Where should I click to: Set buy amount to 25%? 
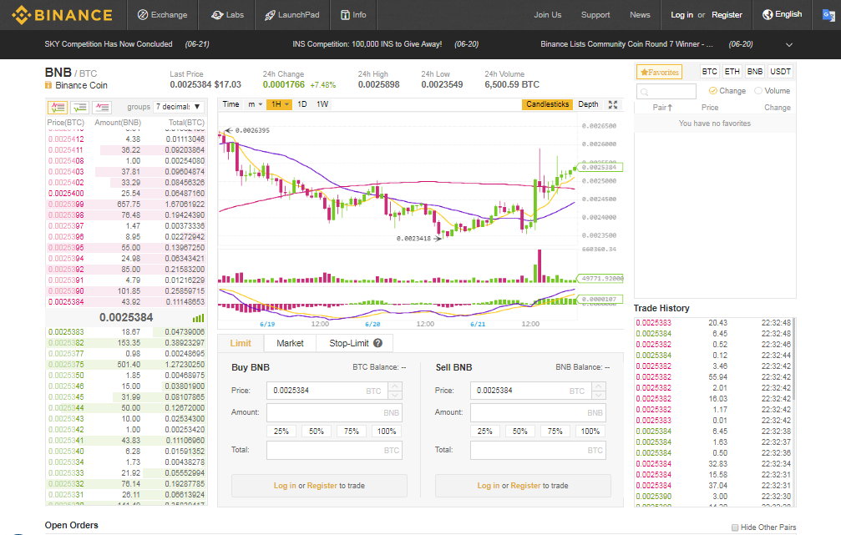pos(281,431)
